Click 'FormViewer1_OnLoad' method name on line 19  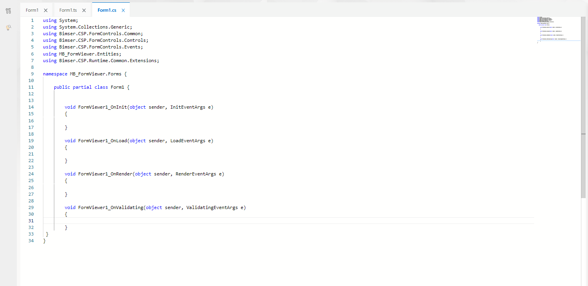pyautogui.click(x=103, y=141)
